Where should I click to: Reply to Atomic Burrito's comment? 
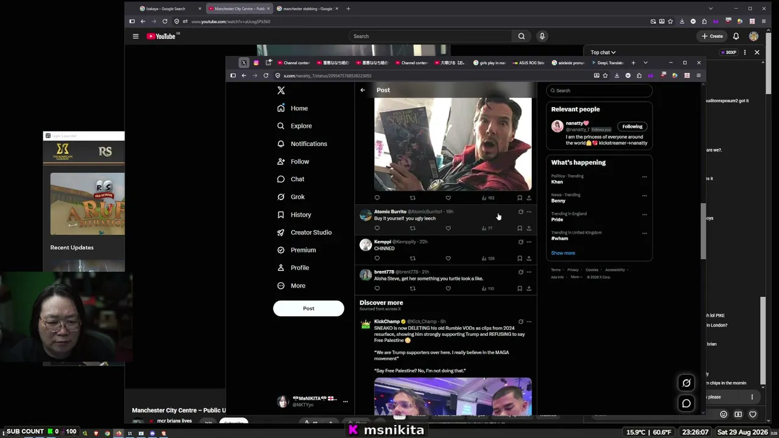point(377,228)
